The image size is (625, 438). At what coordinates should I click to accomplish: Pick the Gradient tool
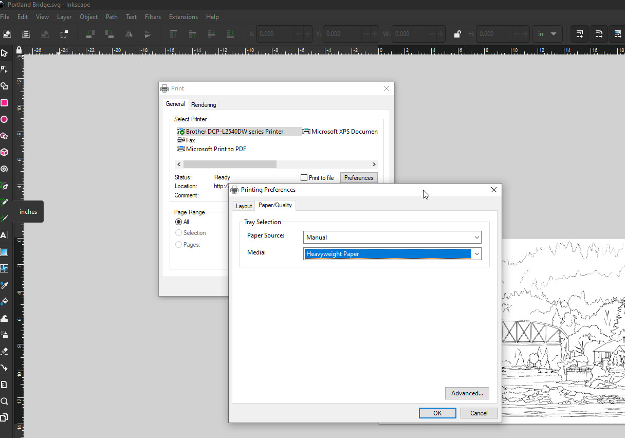4,252
